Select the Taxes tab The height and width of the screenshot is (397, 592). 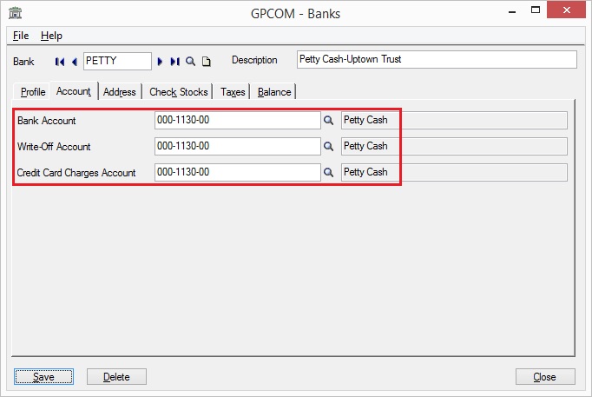click(233, 92)
